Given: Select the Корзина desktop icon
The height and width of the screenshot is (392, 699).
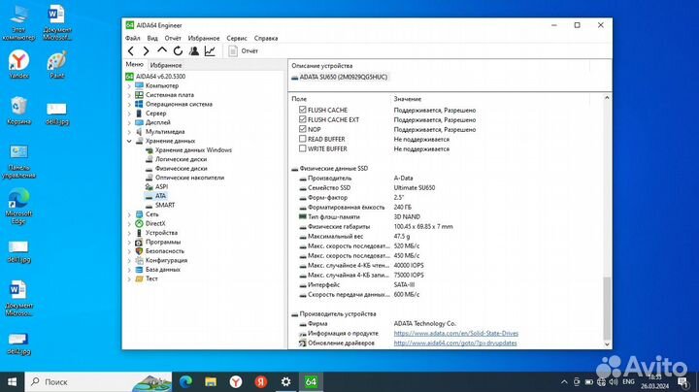Looking at the screenshot, I should coord(18,111).
